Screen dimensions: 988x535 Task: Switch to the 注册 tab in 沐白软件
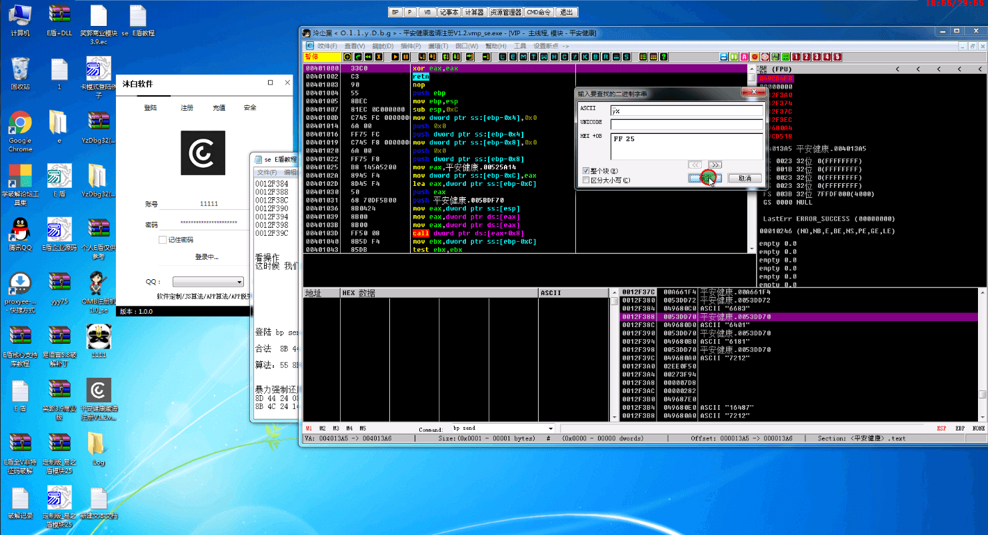[x=187, y=108]
